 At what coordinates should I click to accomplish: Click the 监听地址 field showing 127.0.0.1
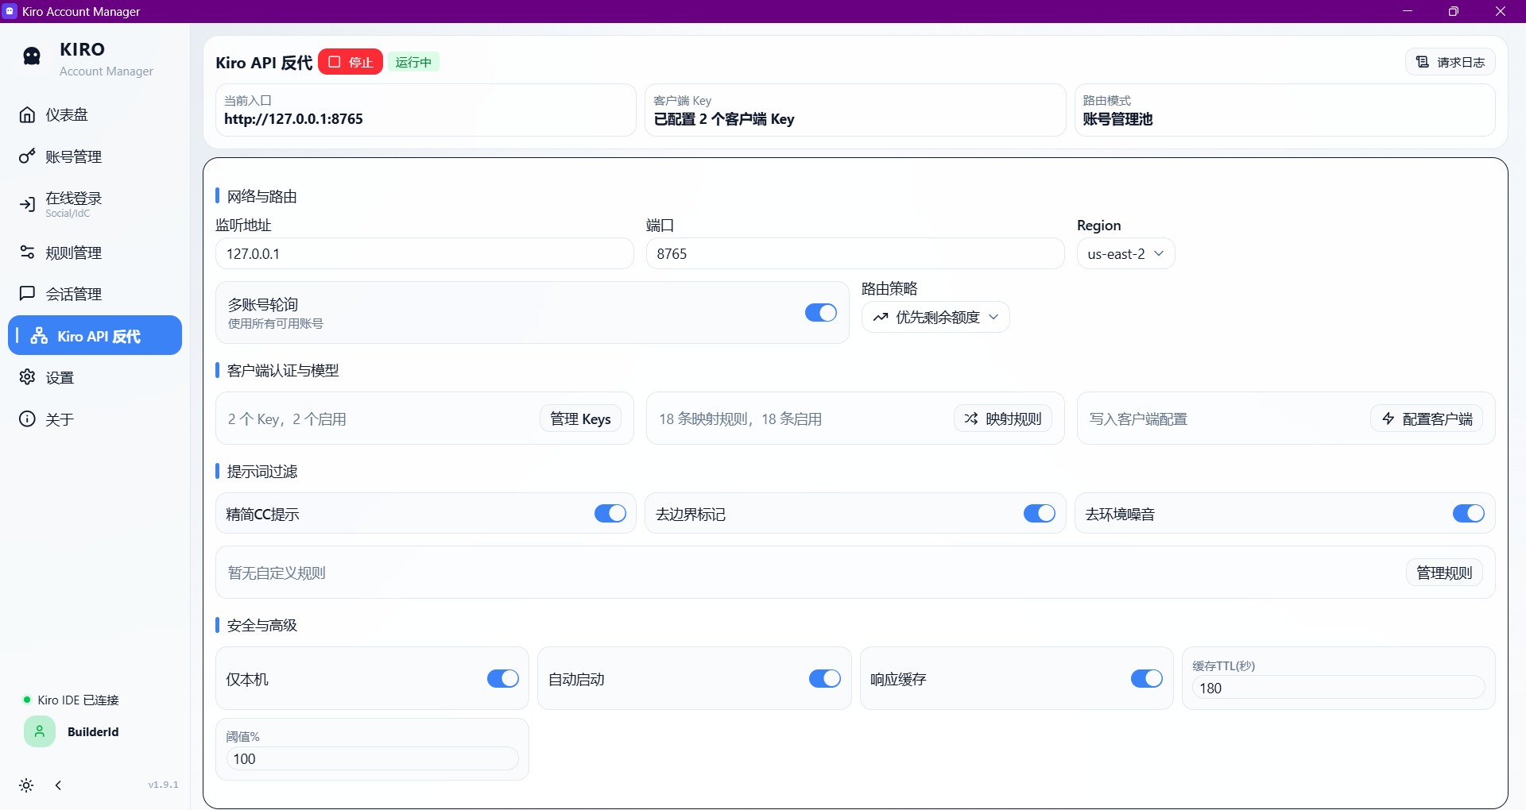424,254
